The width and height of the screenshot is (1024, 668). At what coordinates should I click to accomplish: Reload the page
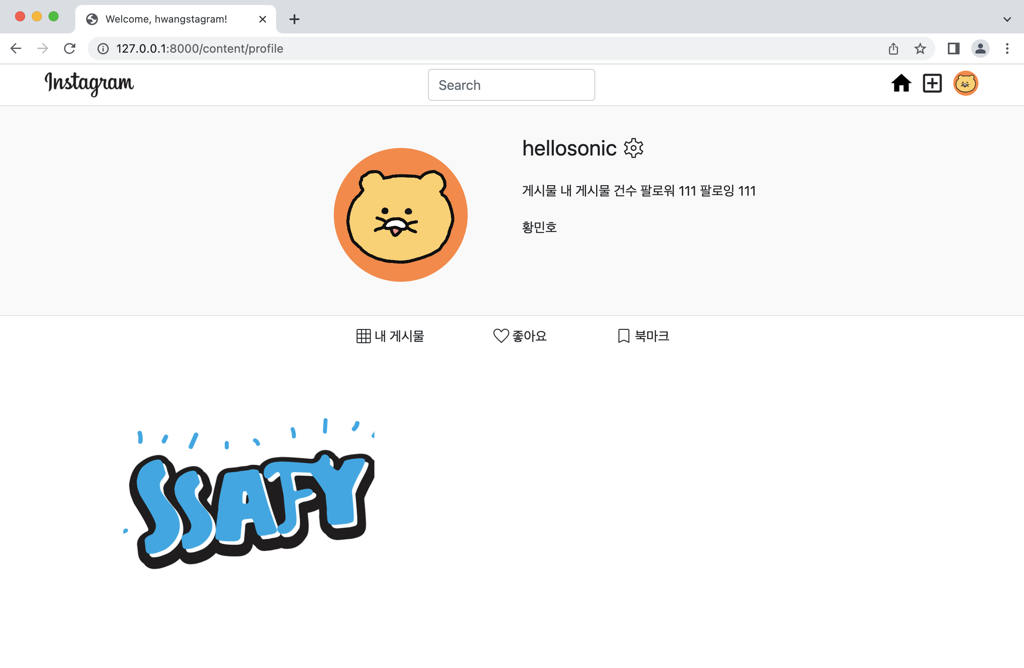(x=70, y=48)
